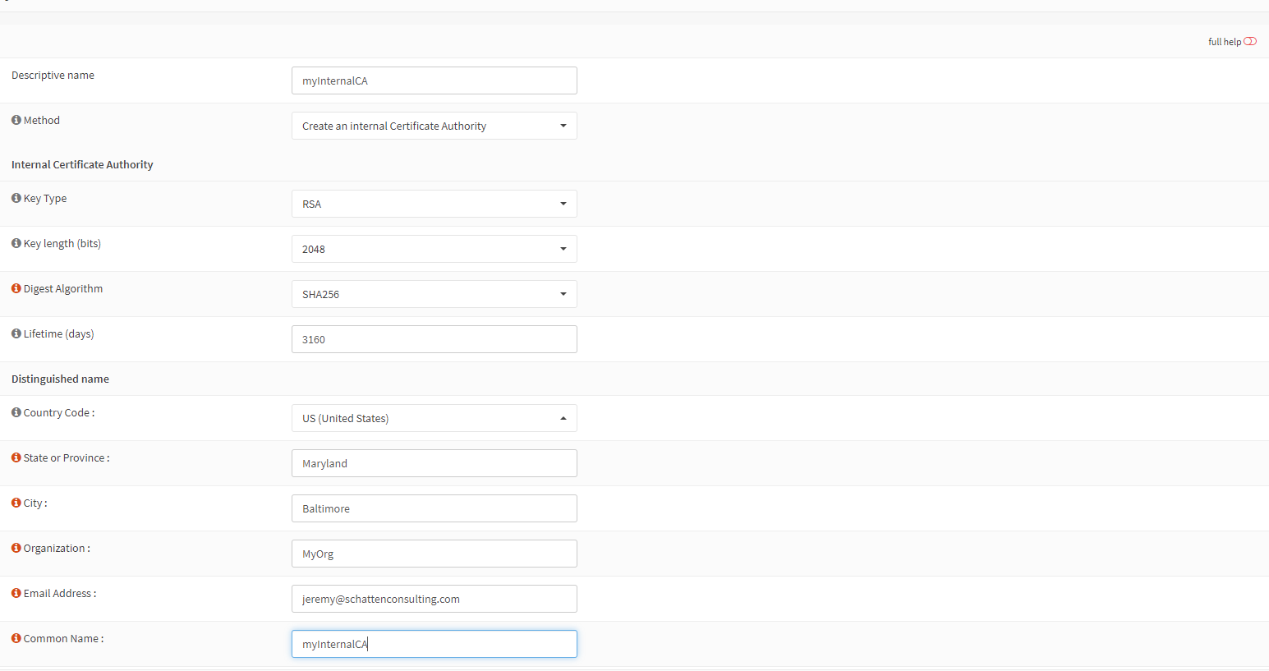1269x671 pixels.
Task: Click the Internal Certificate Authority heading
Action: pos(82,164)
